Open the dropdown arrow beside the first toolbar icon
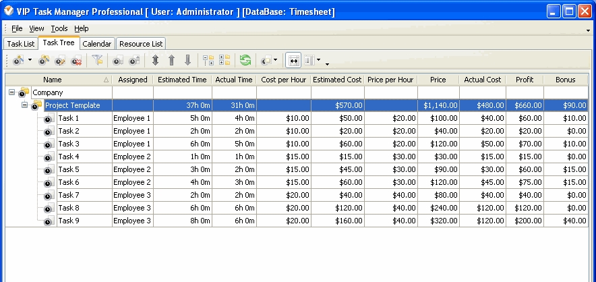The width and height of the screenshot is (596, 282). coord(30,61)
